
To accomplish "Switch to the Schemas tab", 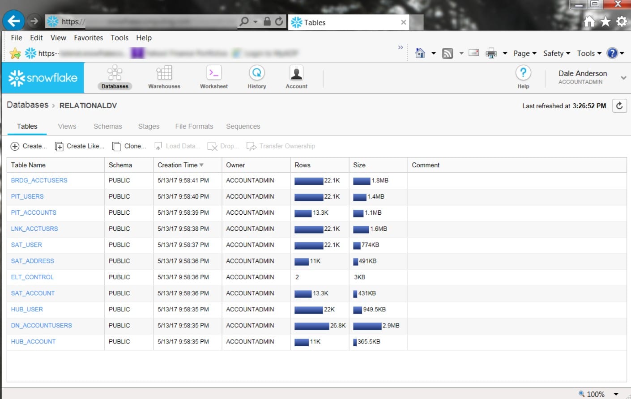I will coord(108,127).
